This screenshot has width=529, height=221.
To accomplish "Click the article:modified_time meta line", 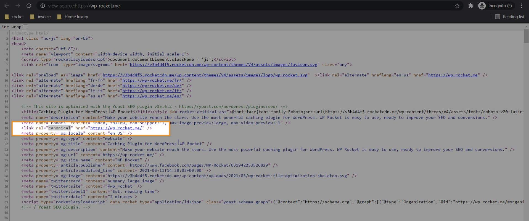I will [x=116, y=171].
